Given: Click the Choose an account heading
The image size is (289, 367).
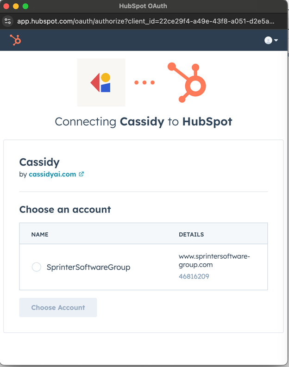Looking at the screenshot, I should pyautogui.click(x=65, y=210).
